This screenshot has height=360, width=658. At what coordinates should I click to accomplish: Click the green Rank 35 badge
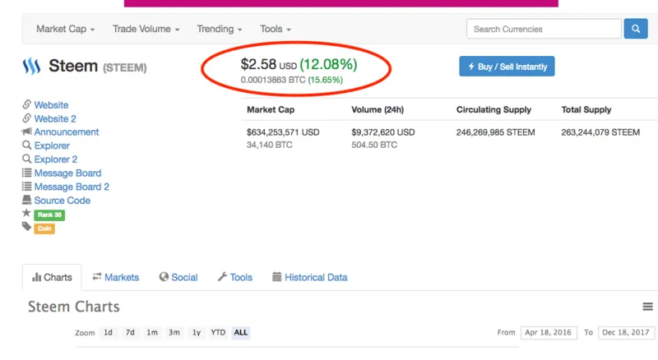click(49, 215)
